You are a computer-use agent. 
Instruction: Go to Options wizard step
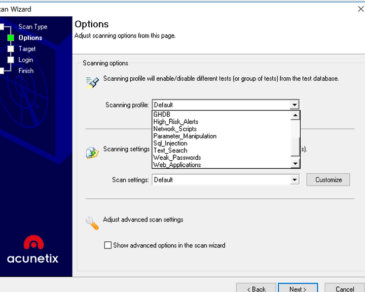[30, 38]
